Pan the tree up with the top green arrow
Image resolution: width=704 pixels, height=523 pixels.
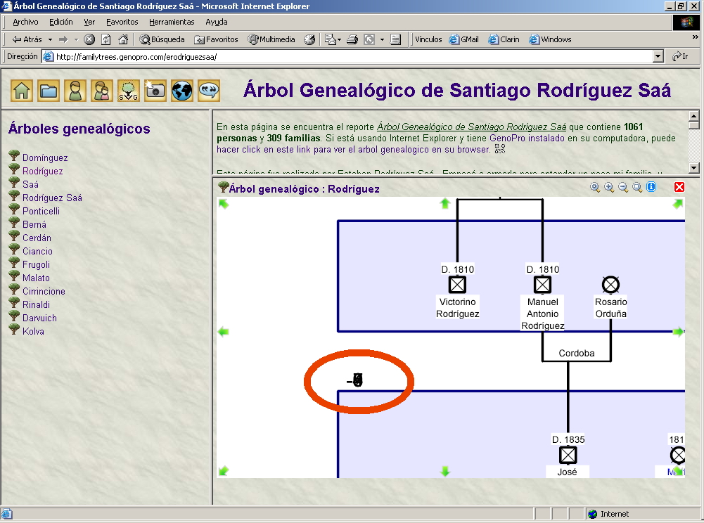[x=444, y=203]
